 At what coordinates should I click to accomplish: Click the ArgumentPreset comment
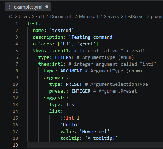point(115,91)
